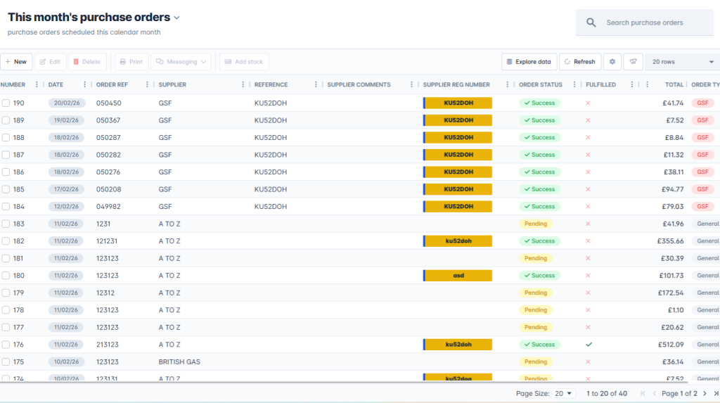Click order ref 050208 cell
Viewport: 720px width, 403px height.
108,189
